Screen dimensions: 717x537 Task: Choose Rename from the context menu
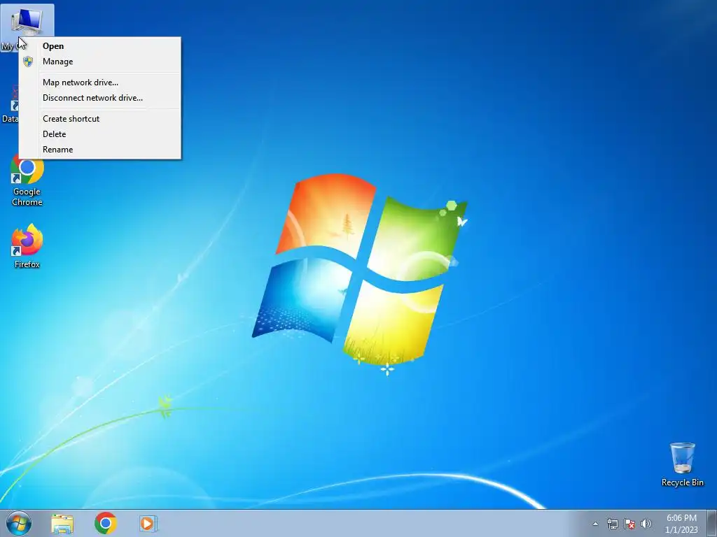pyautogui.click(x=99, y=150)
